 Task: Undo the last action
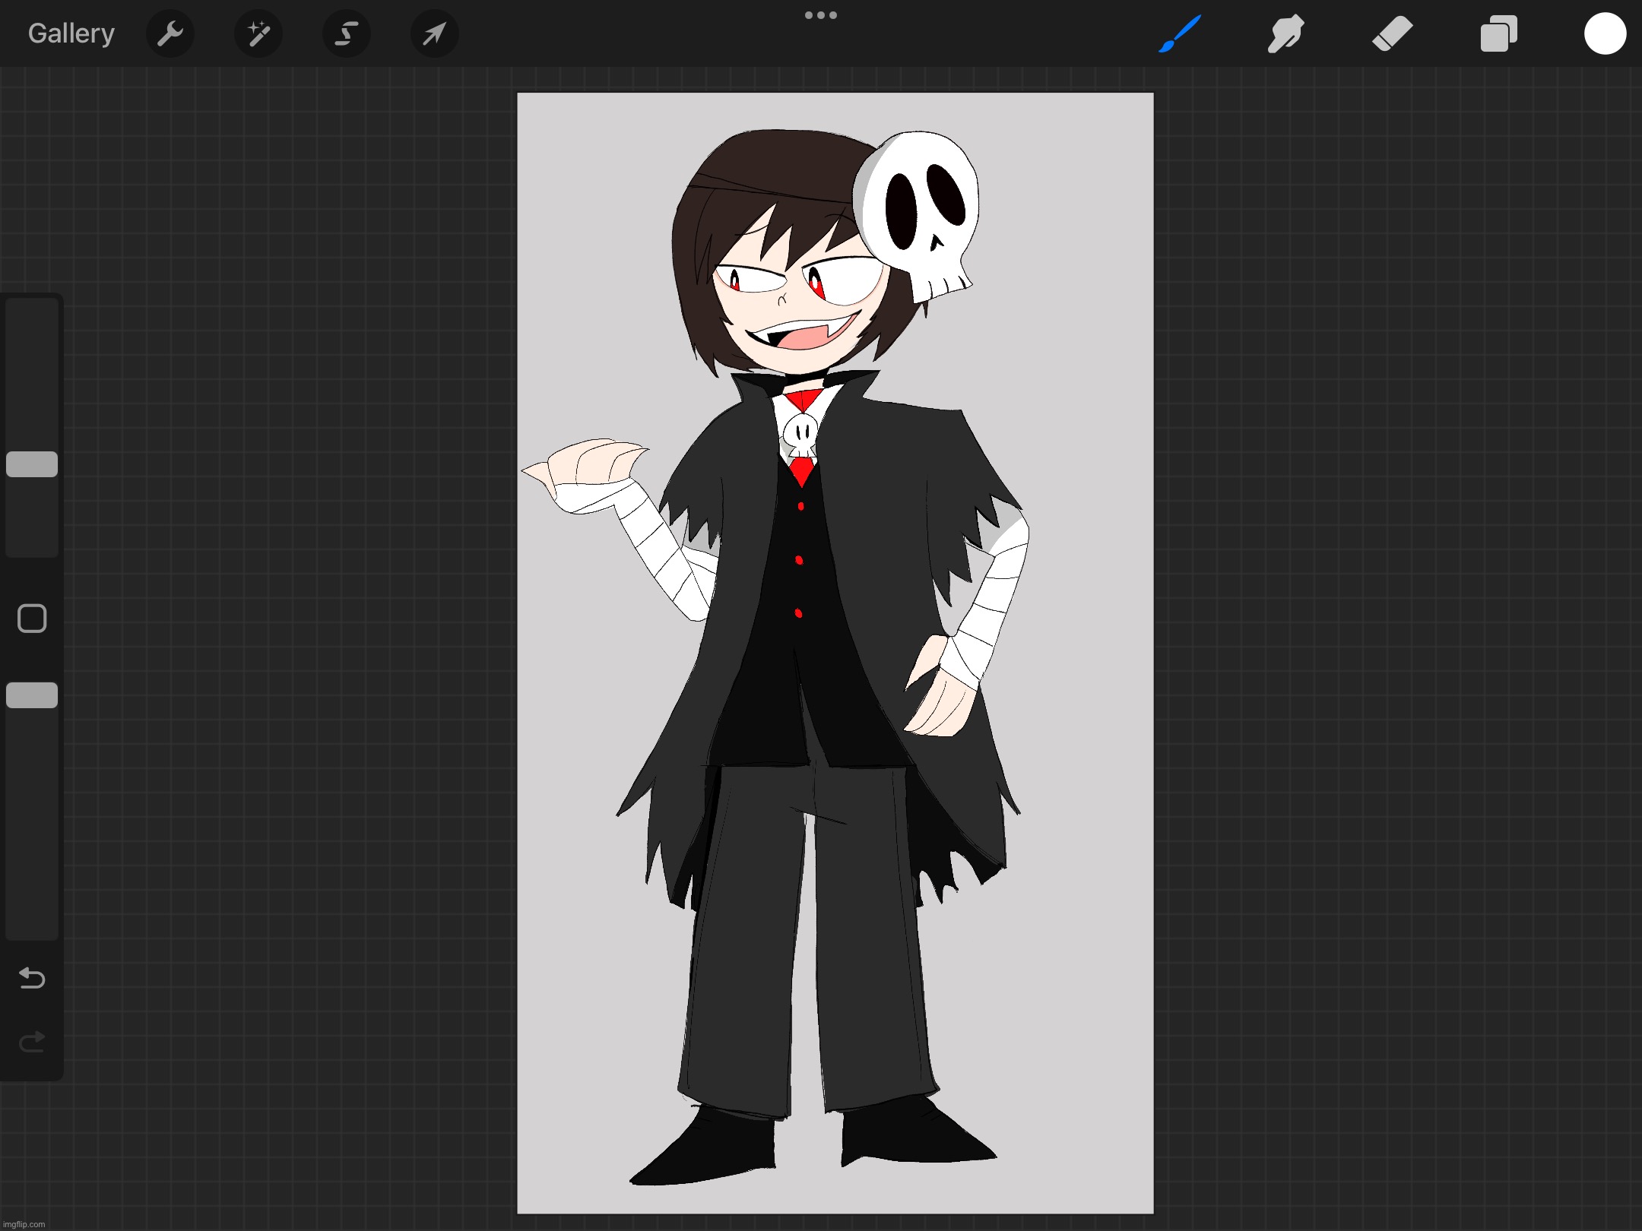point(32,978)
